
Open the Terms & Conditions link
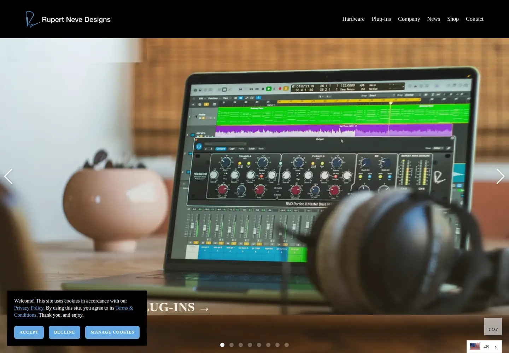[124, 308]
